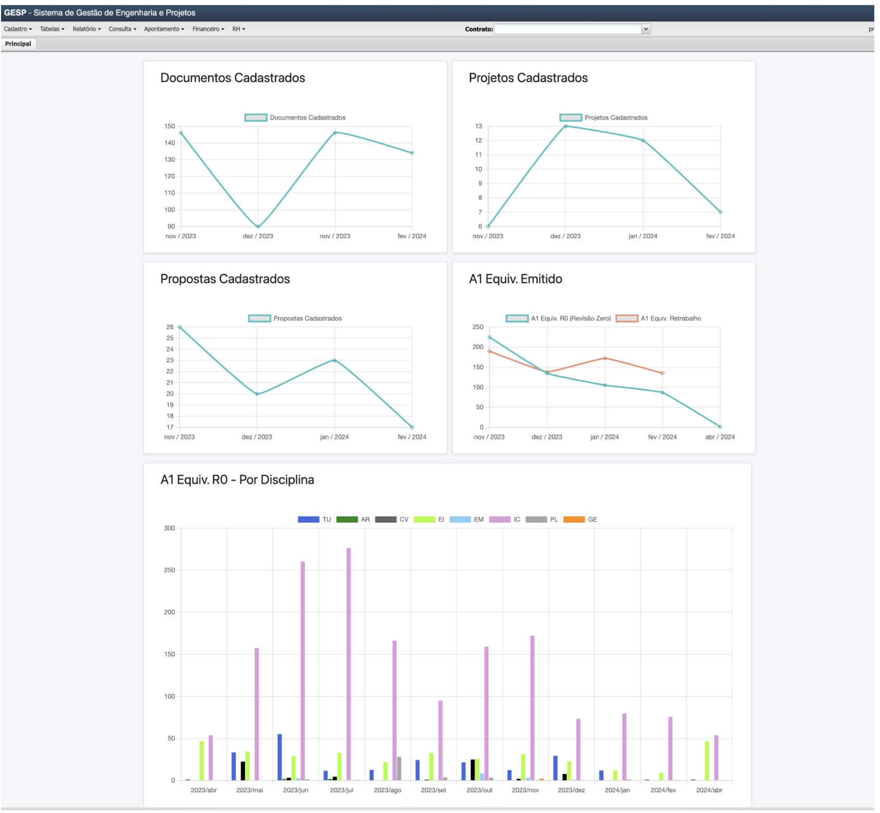Expand the Consulta dropdown menu
This screenshot has width=880, height=813.
point(123,29)
